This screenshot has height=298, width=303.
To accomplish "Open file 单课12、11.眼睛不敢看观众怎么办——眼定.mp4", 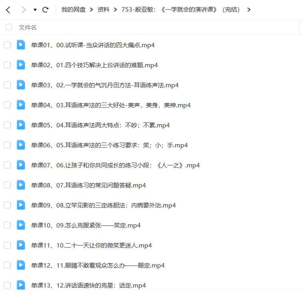I will 98,265.
